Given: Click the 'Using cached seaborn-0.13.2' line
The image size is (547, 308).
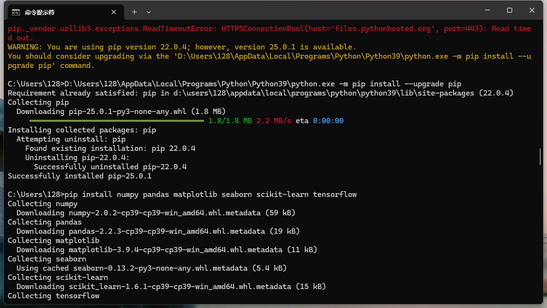Looking at the screenshot, I should click(x=151, y=268).
